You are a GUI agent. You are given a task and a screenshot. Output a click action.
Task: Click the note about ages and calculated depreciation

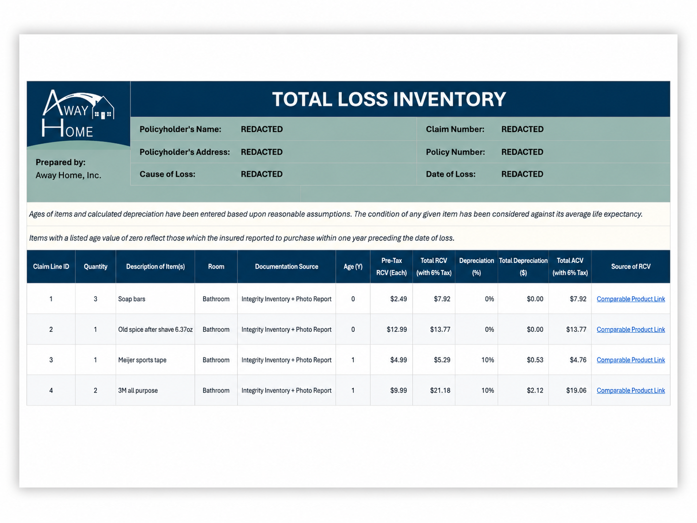[x=336, y=214]
